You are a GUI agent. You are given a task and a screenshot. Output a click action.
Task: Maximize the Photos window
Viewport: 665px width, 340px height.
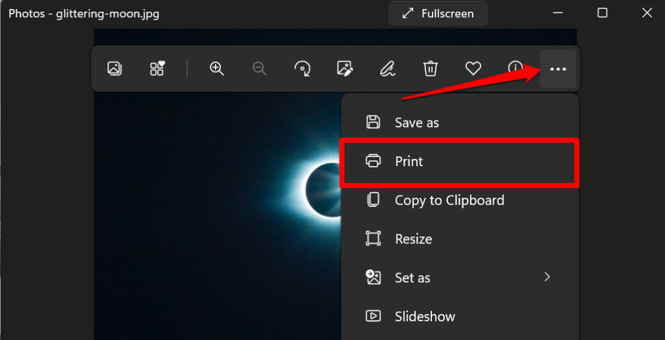602,13
